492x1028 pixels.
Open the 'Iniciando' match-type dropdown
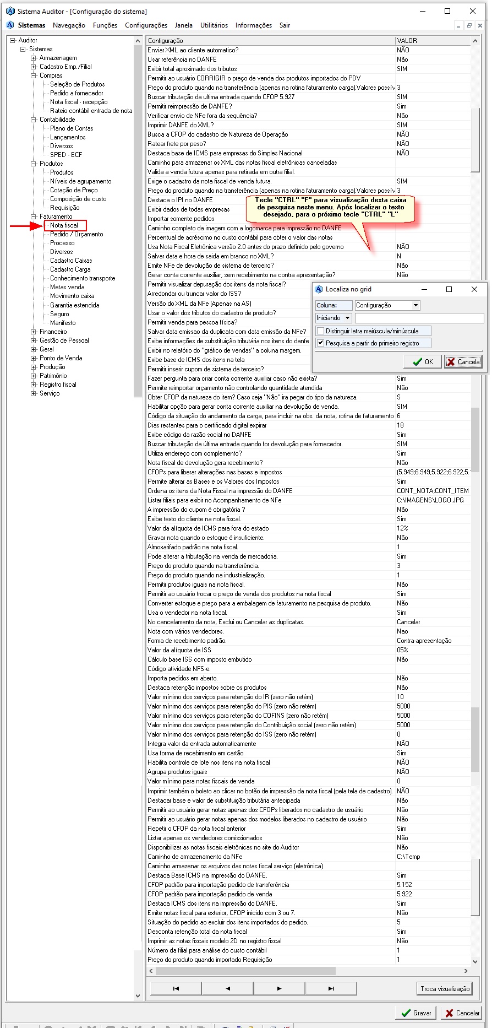click(347, 318)
